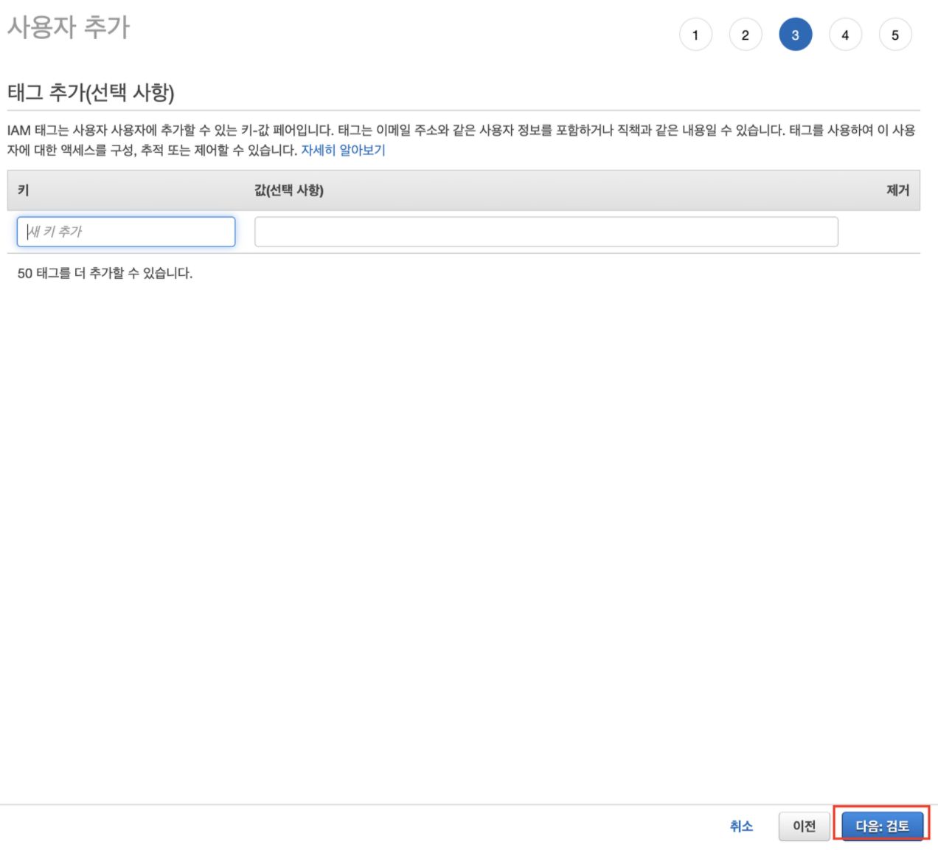Click the 다음: 검토 button
Screen dimensions: 938x850
[x=882, y=826]
